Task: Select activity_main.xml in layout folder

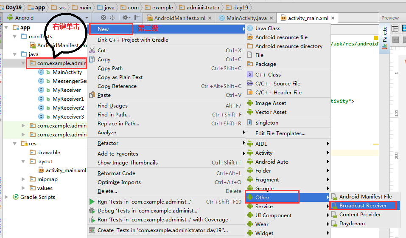Action: [66, 170]
